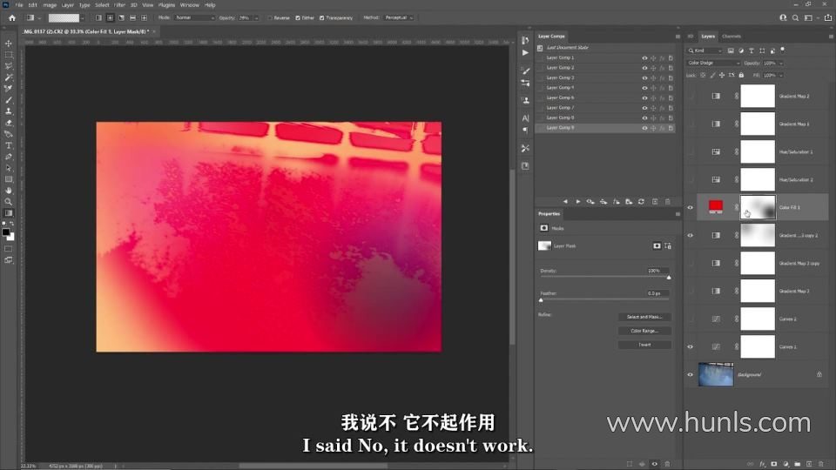The height and width of the screenshot is (470, 836).
Task: Select the Zoom tool in toolbar
Action: 9,201
